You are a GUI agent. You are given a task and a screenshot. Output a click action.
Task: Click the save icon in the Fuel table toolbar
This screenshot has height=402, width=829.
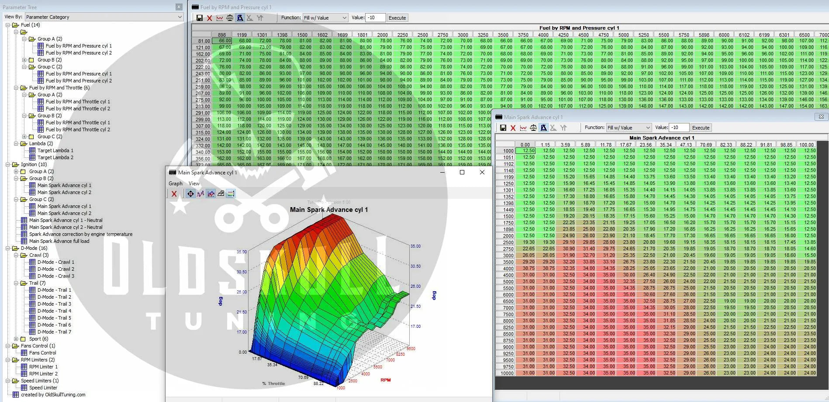(200, 18)
